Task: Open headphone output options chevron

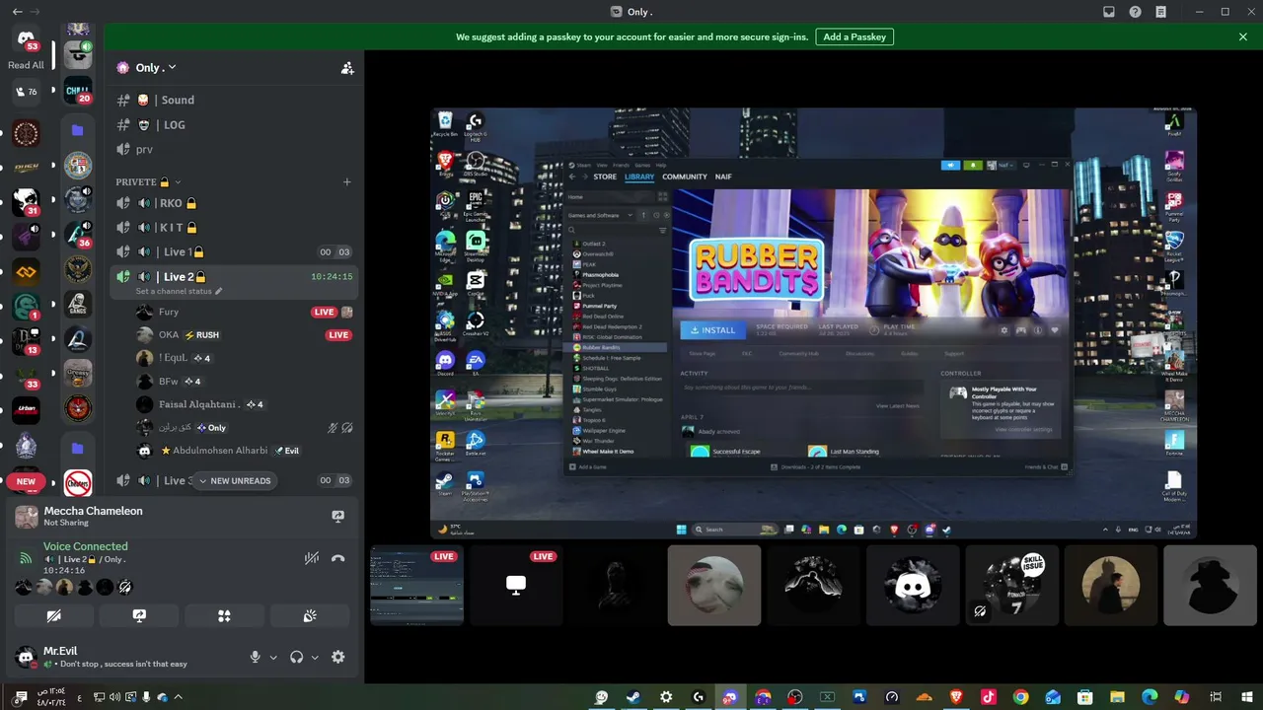Action: tap(315, 658)
